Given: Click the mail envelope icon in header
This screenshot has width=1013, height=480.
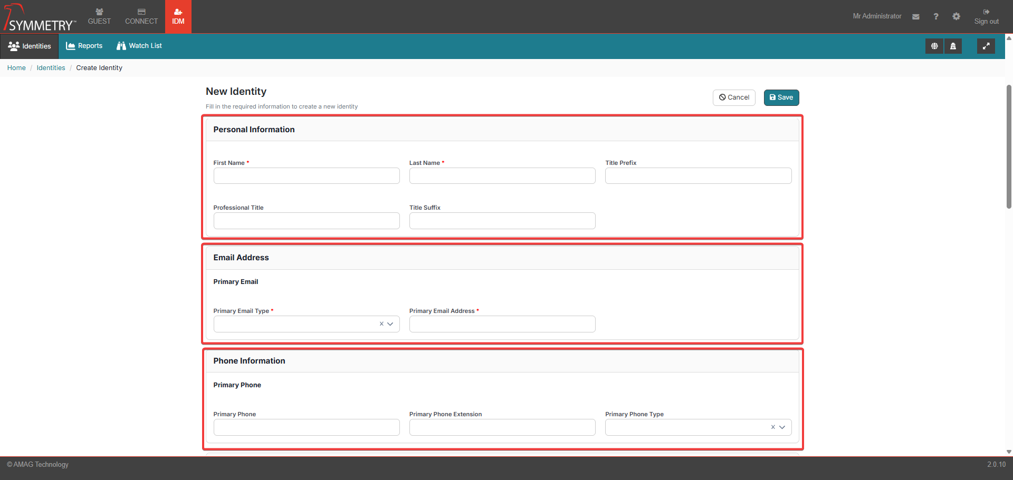Looking at the screenshot, I should click(x=916, y=17).
